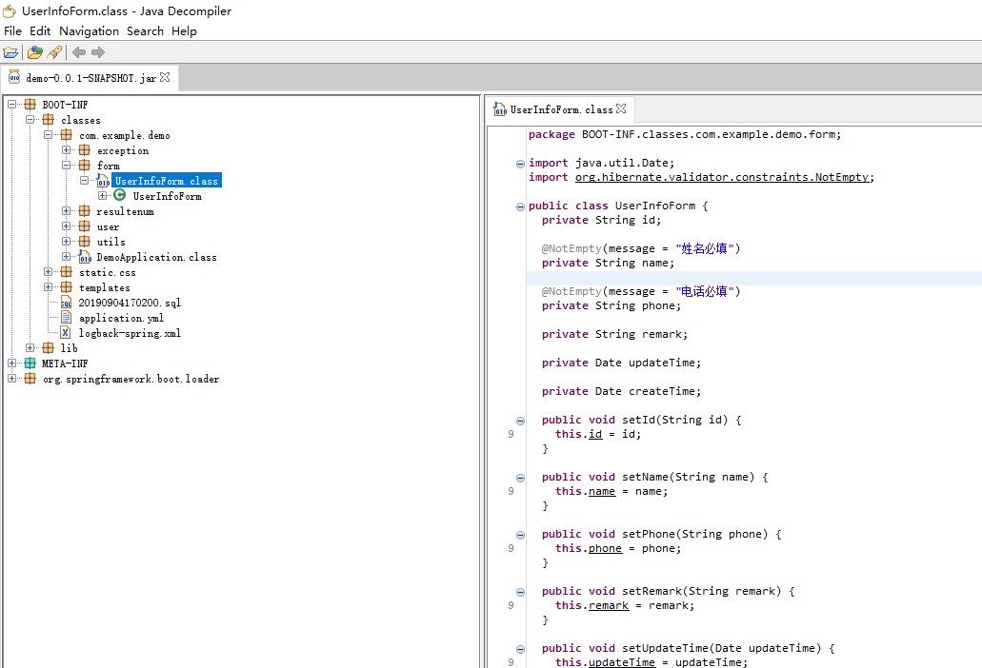Open the Navigation menu
This screenshot has width=982, height=668.
[89, 30]
